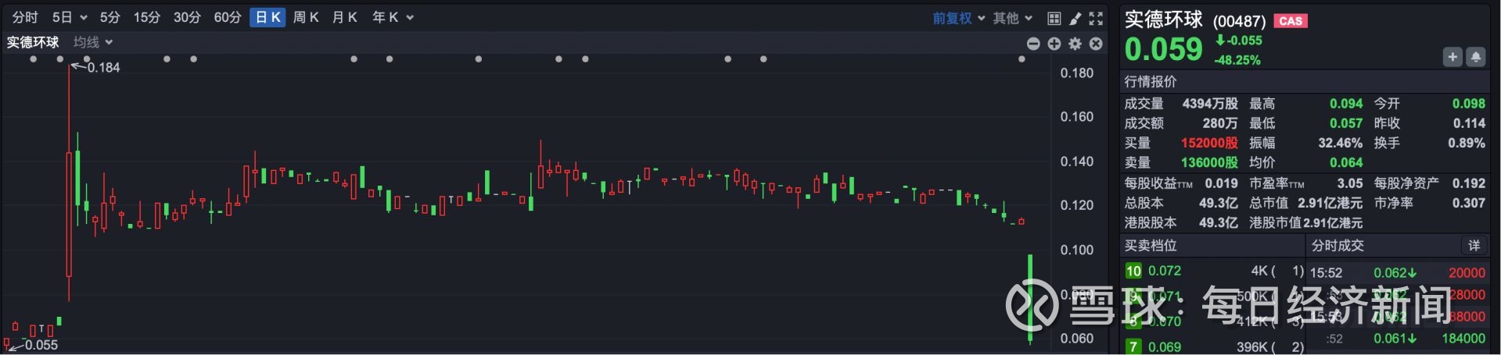
Task: Click the 行情报价 section header
Action: (1150, 81)
